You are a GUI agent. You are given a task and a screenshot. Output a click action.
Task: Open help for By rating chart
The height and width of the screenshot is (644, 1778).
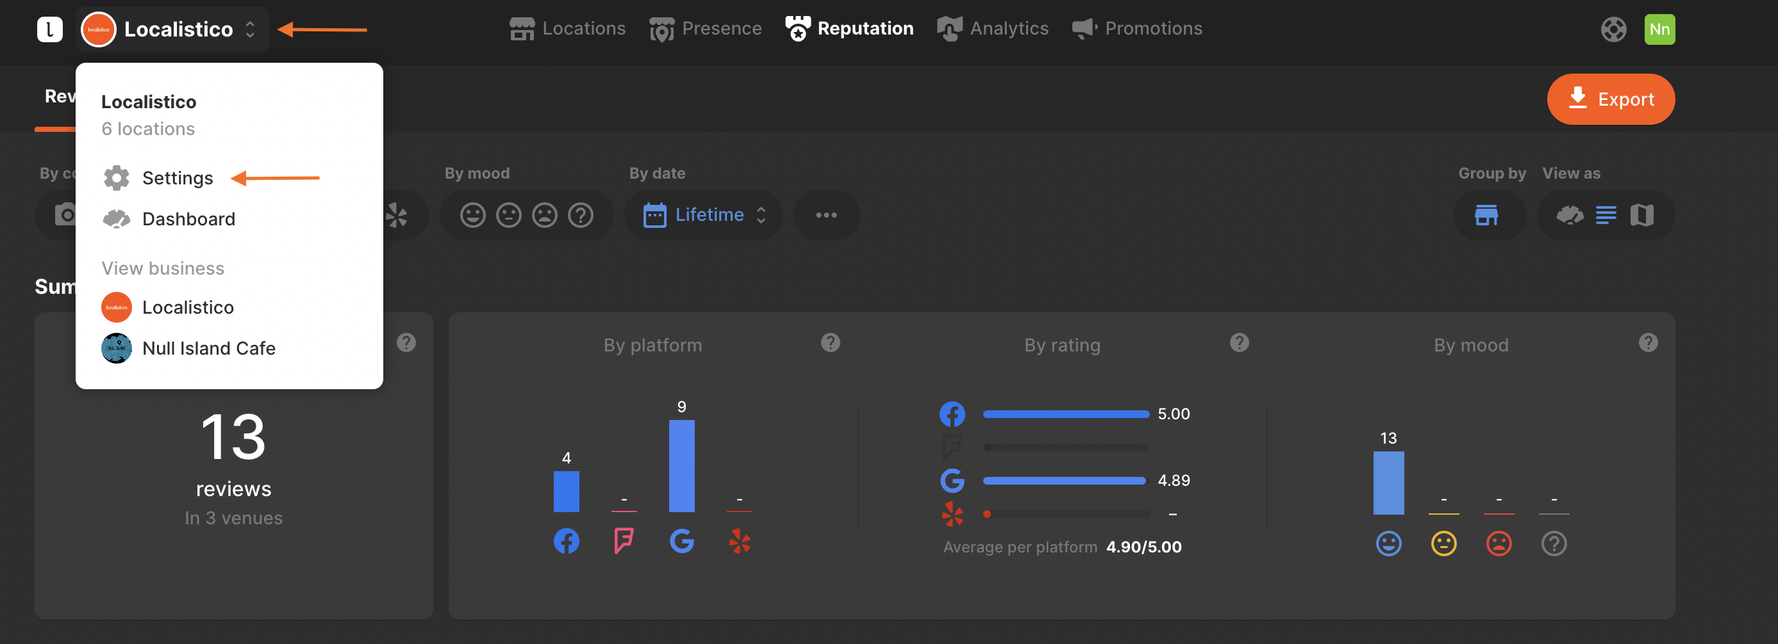pos(1239,342)
